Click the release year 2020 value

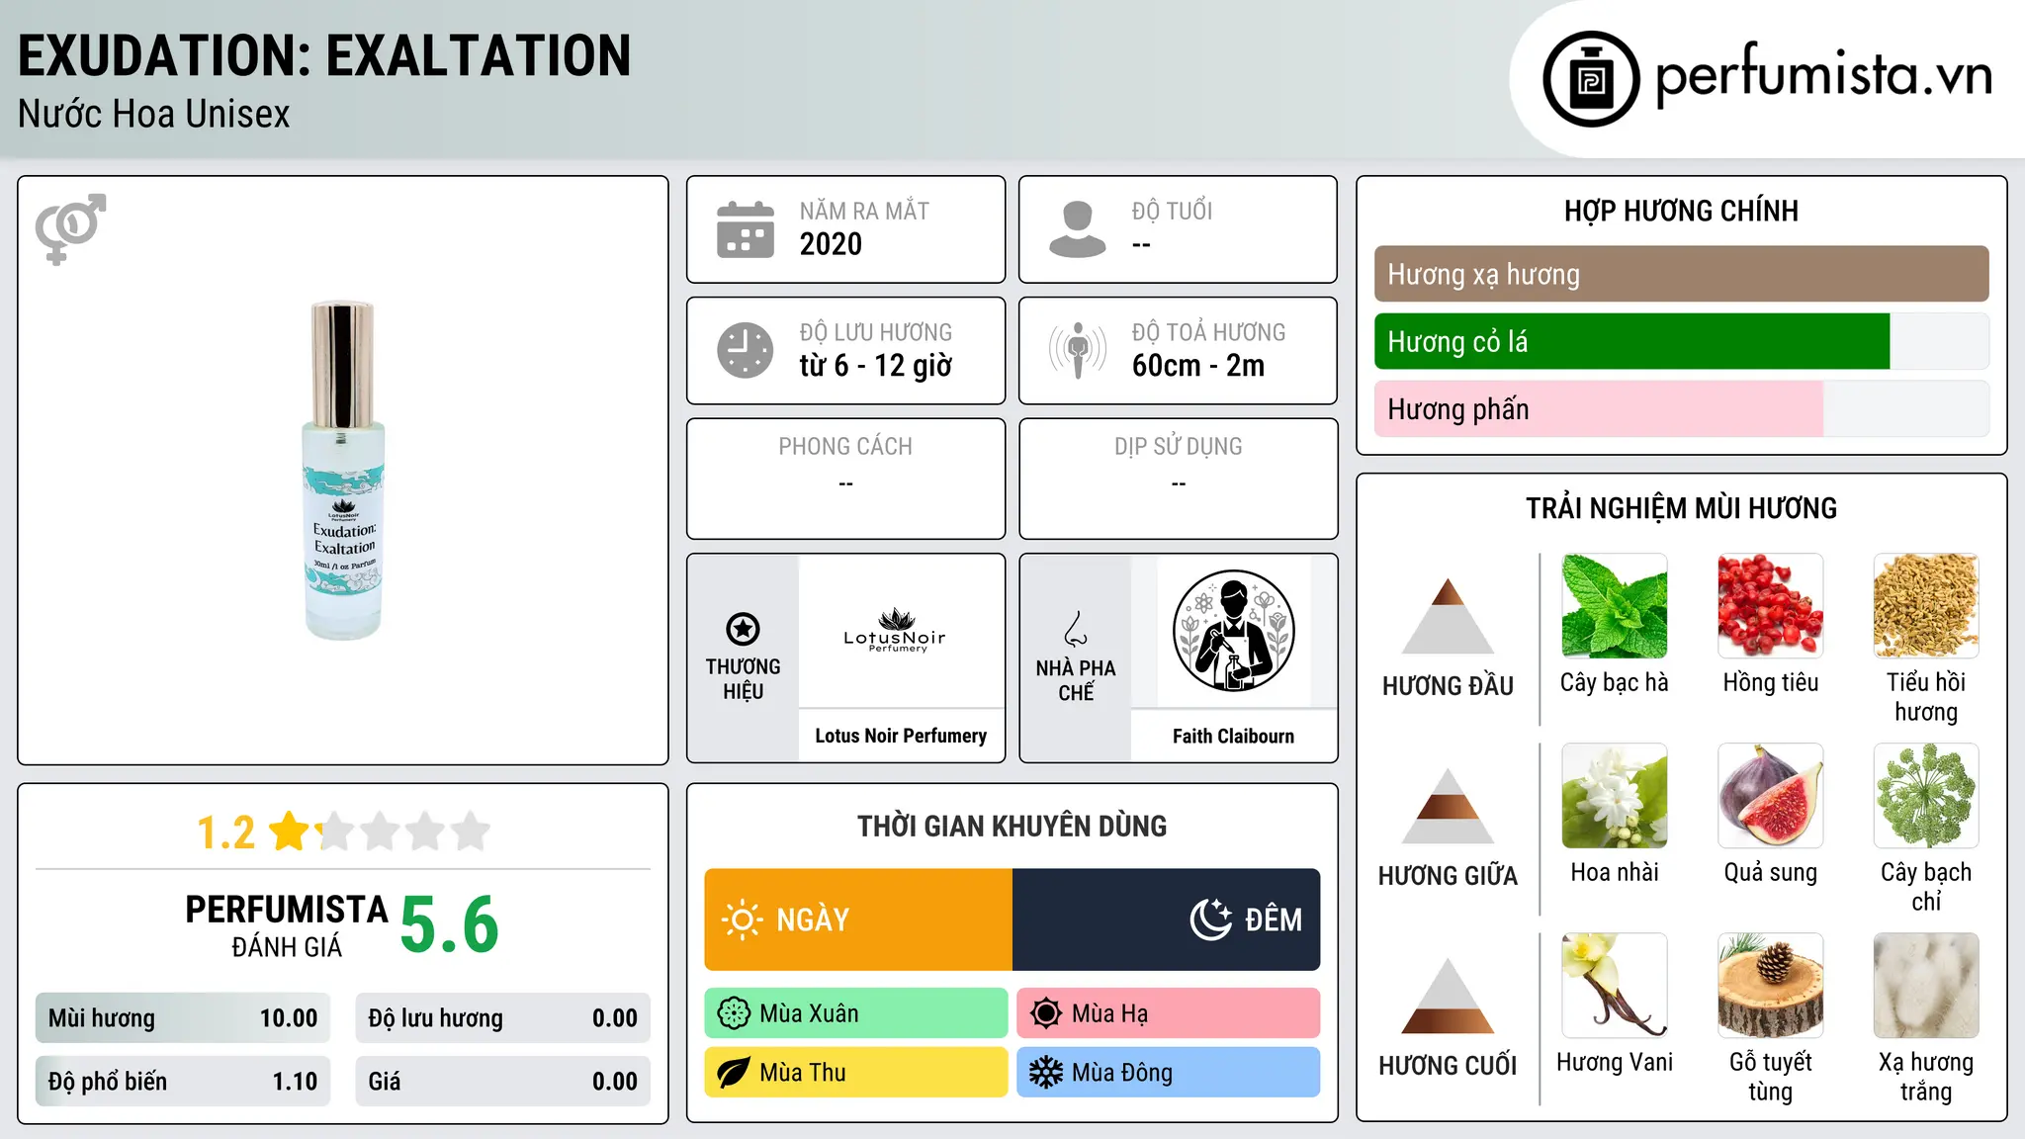[831, 244]
